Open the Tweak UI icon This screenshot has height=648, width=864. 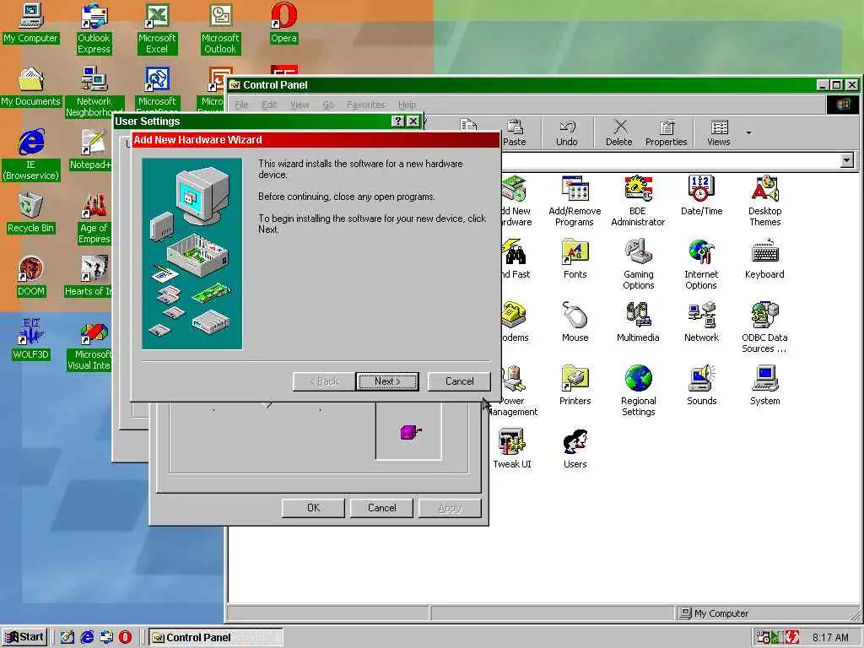tap(512, 449)
